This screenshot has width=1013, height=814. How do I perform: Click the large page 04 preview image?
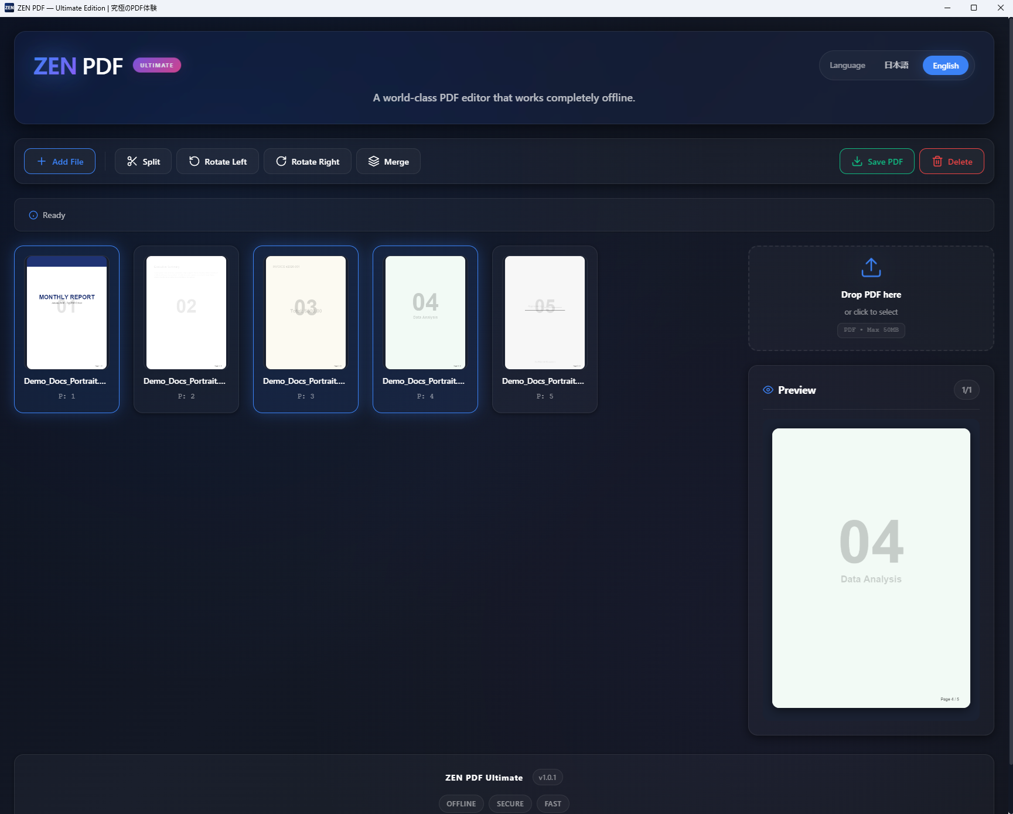[x=871, y=568]
